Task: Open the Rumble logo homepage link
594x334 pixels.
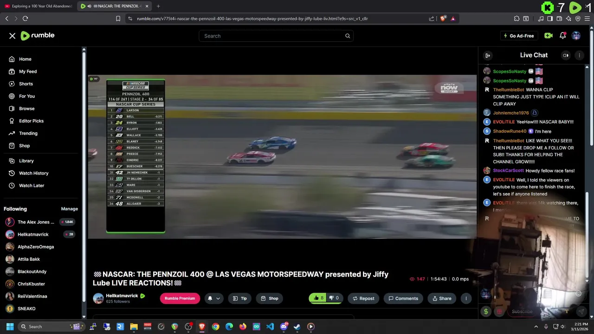Action: click(x=38, y=36)
